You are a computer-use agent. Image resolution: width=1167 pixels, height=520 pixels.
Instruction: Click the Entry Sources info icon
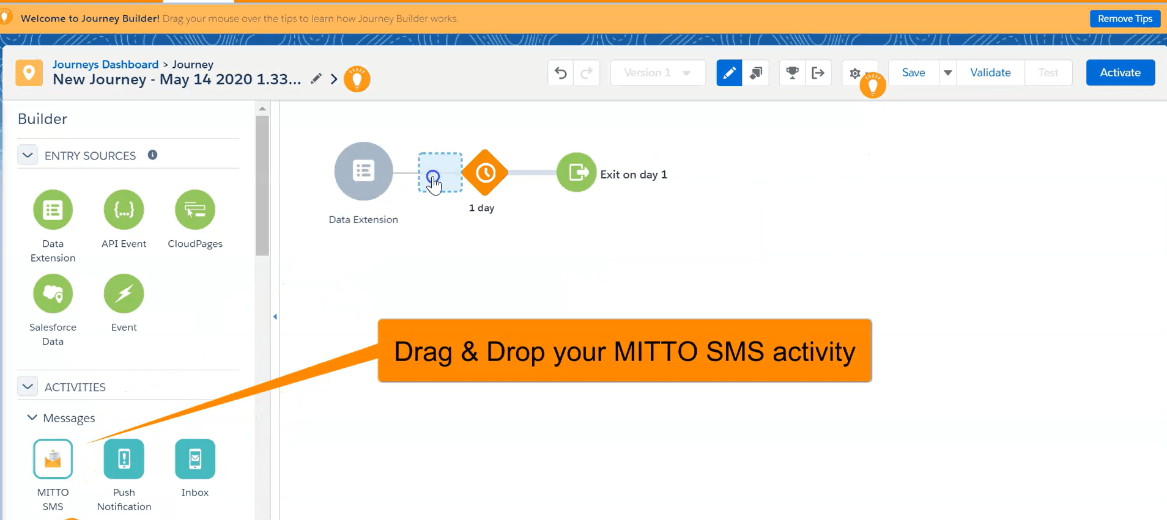click(x=153, y=155)
